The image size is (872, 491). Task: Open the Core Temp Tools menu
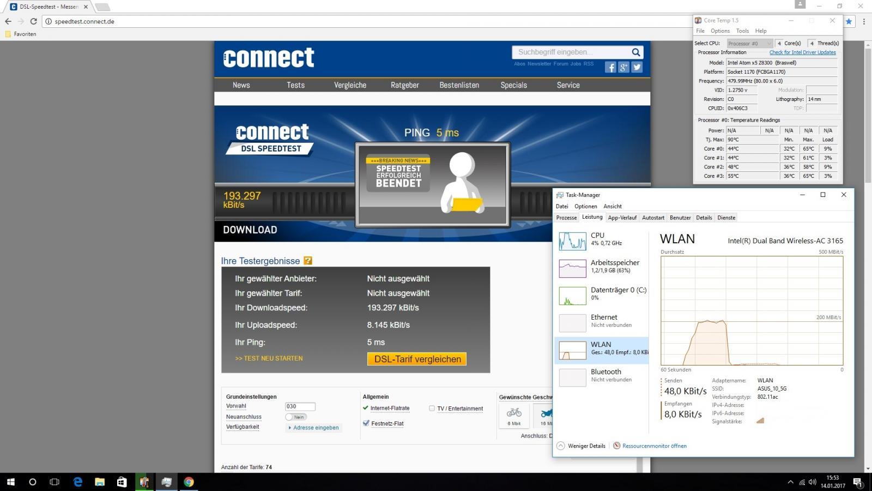742,31
